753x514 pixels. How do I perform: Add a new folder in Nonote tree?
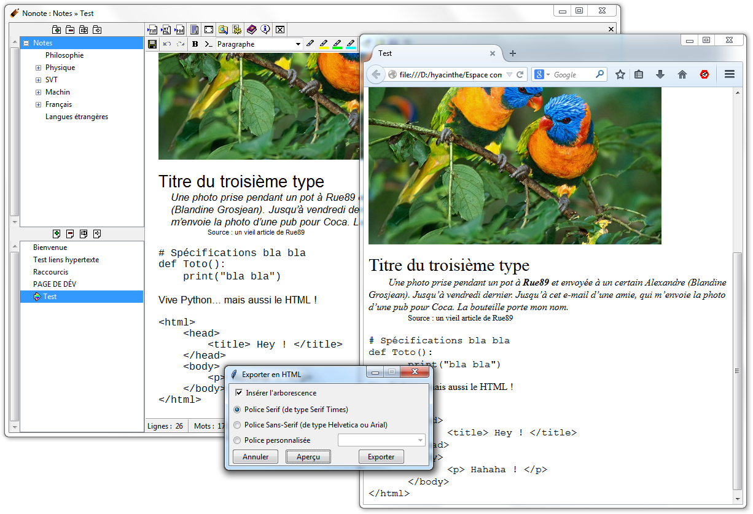(57, 29)
